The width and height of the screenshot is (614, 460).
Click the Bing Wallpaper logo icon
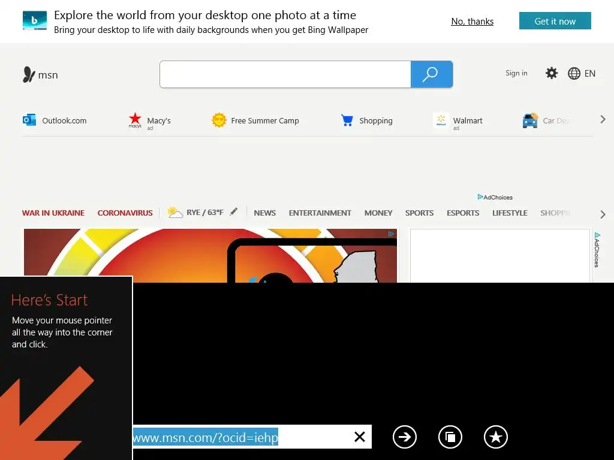35,21
